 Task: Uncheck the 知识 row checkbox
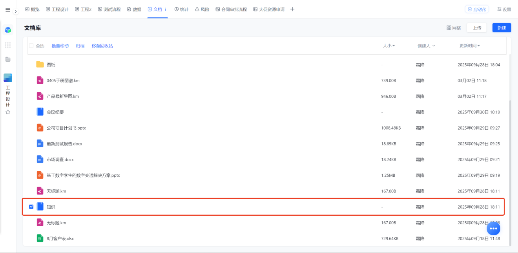tap(31, 207)
